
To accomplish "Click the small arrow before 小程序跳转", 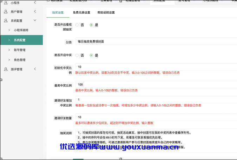I will [x=9, y=30].
